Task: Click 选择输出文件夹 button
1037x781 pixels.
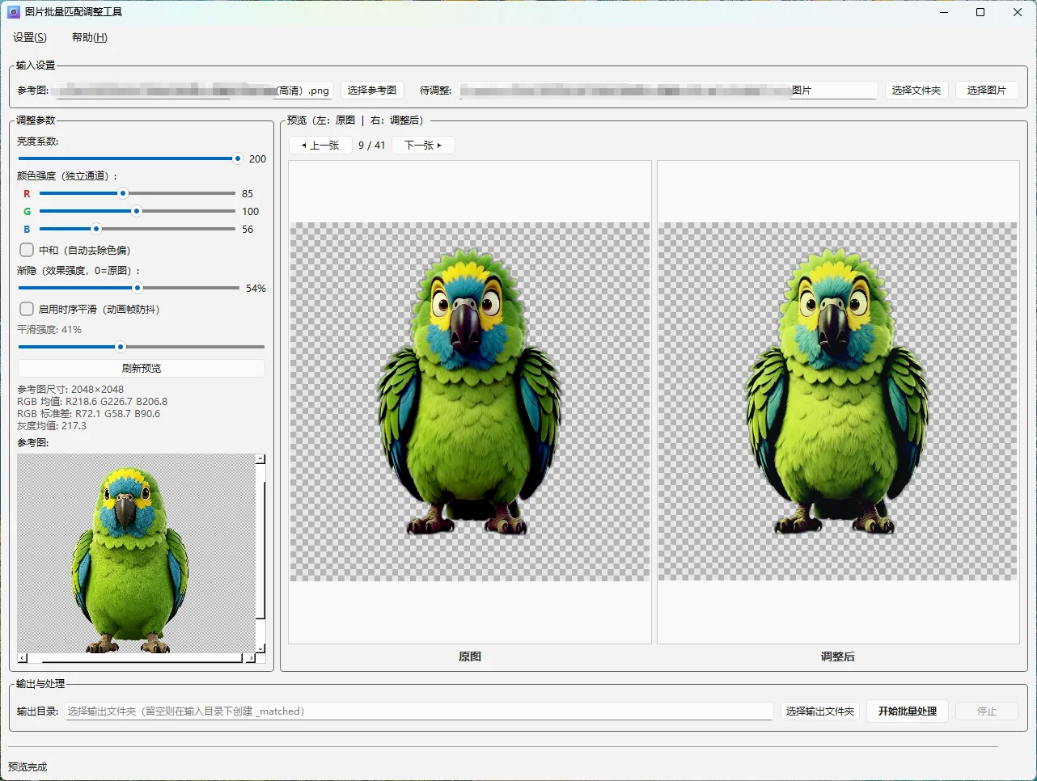Action: point(820,711)
